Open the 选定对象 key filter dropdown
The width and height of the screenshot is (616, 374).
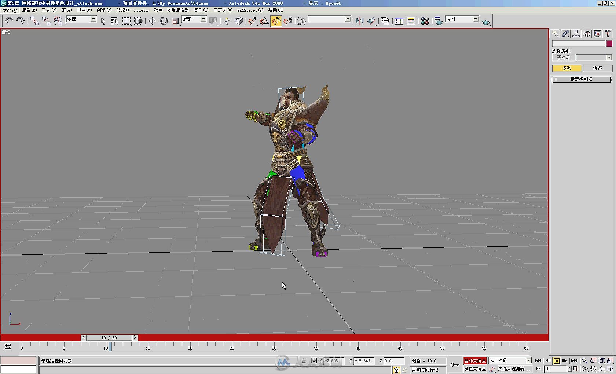pos(510,360)
